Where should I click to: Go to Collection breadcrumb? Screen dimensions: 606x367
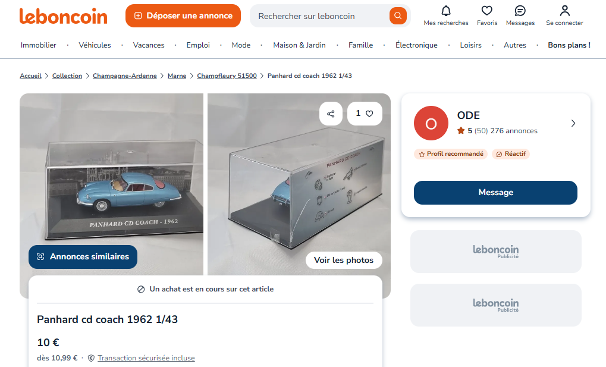point(67,76)
